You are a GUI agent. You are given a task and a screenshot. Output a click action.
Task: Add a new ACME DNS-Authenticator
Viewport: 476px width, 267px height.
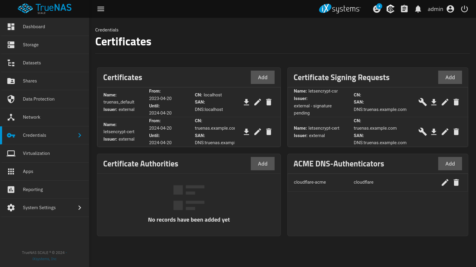(x=450, y=163)
